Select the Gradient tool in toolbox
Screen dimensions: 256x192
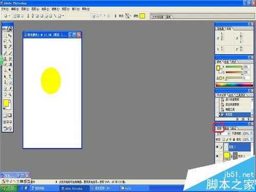click(10, 65)
